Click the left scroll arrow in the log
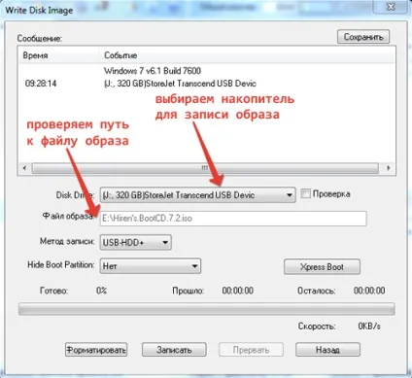 24,168
